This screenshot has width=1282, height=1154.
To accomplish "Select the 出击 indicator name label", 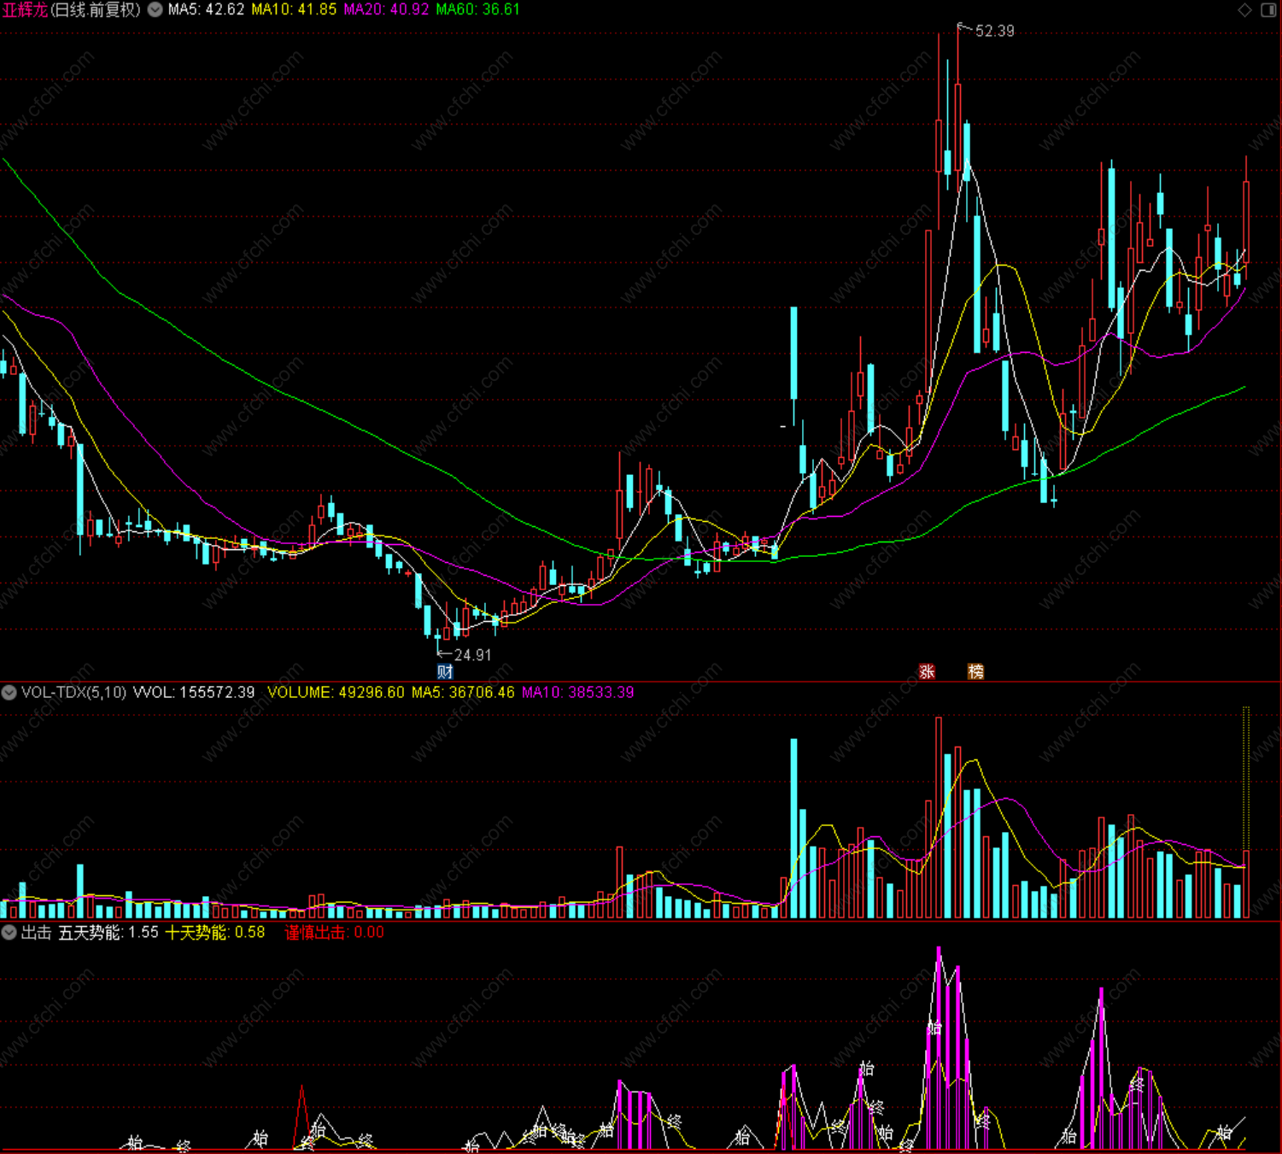I will point(37,933).
